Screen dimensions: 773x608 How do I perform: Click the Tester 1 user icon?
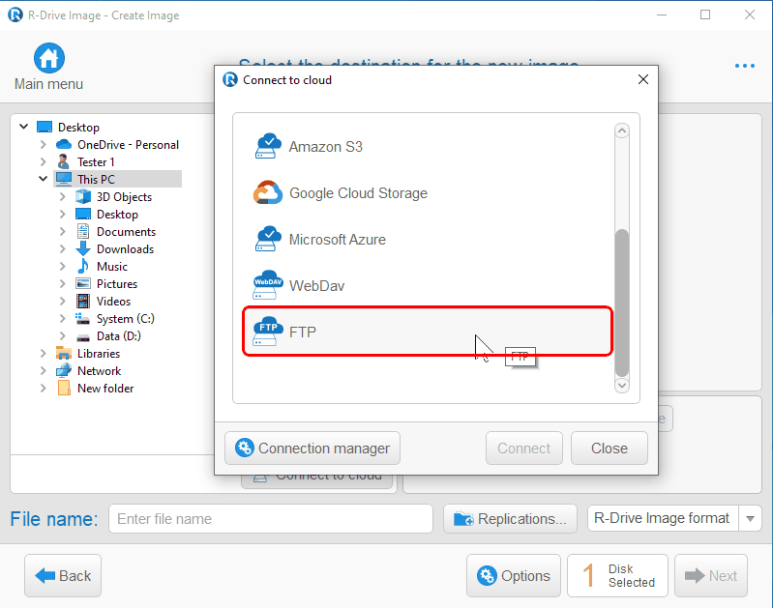[64, 161]
